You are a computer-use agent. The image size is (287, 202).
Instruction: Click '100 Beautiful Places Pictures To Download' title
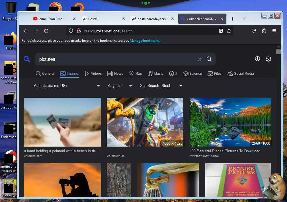[x=225, y=151]
